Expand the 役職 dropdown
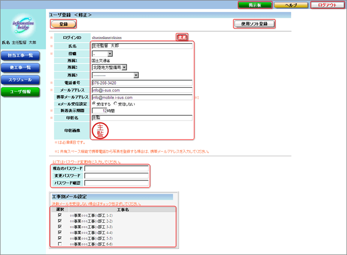Image resolution: width=347 pixels, height=255 pixels. point(102,53)
